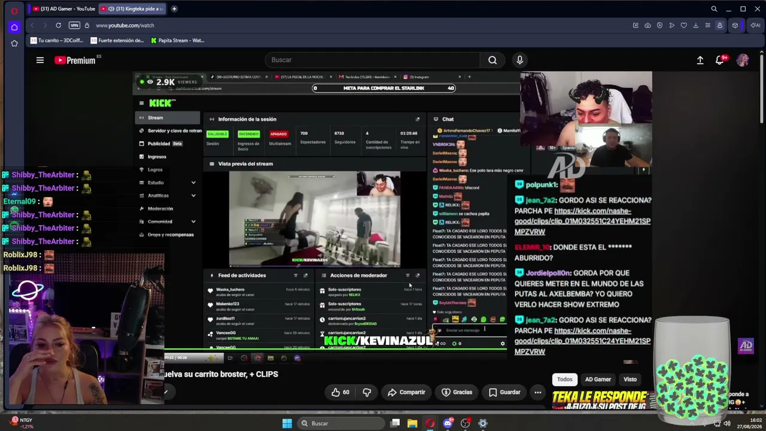The height and width of the screenshot is (431, 766).
Task: Open File Explorer from the taskbar
Action: point(412,423)
